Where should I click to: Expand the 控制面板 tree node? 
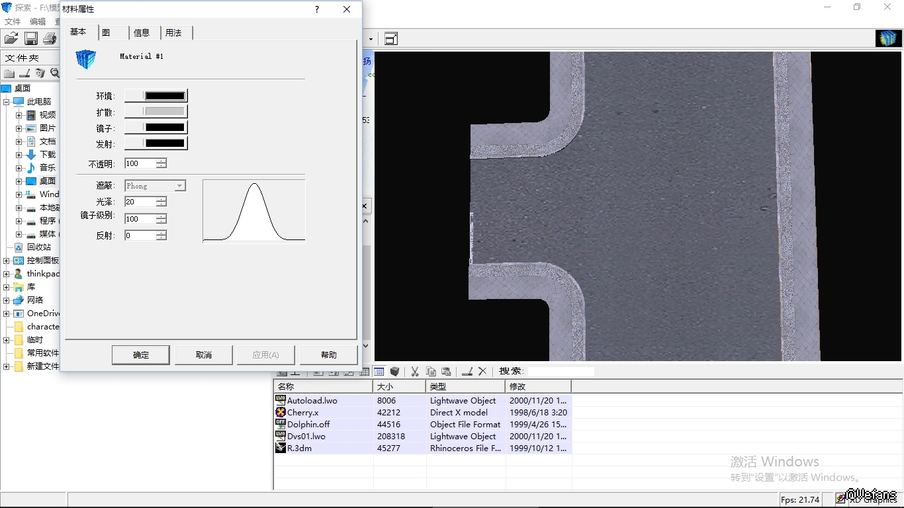[7, 261]
